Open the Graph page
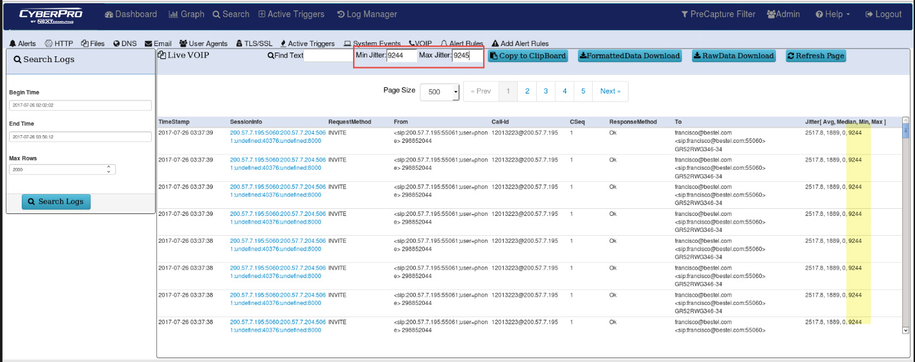 pos(186,14)
